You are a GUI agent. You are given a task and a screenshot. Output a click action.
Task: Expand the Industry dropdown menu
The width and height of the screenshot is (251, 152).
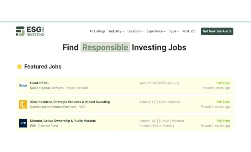pyautogui.click(x=116, y=31)
